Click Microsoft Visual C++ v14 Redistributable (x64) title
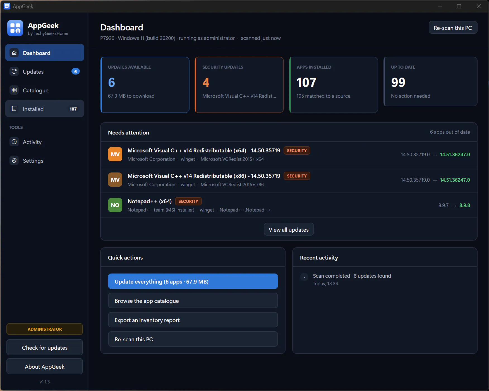The image size is (489, 391). tap(204, 150)
